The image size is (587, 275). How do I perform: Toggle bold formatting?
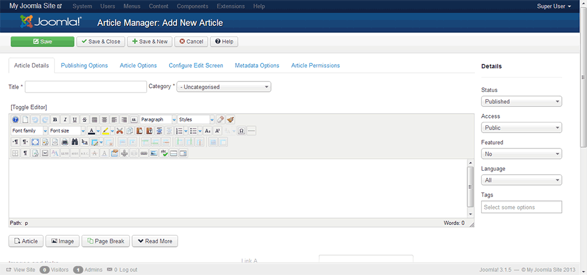click(55, 120)
